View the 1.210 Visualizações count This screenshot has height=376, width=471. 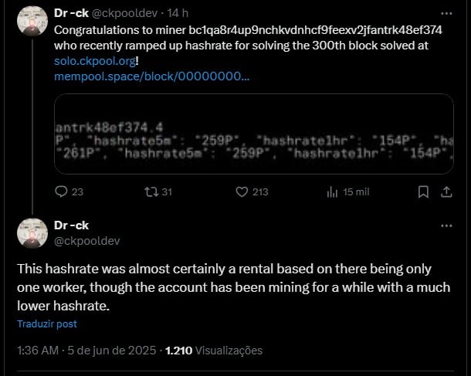pyautogui.click(x=214, y=351)
